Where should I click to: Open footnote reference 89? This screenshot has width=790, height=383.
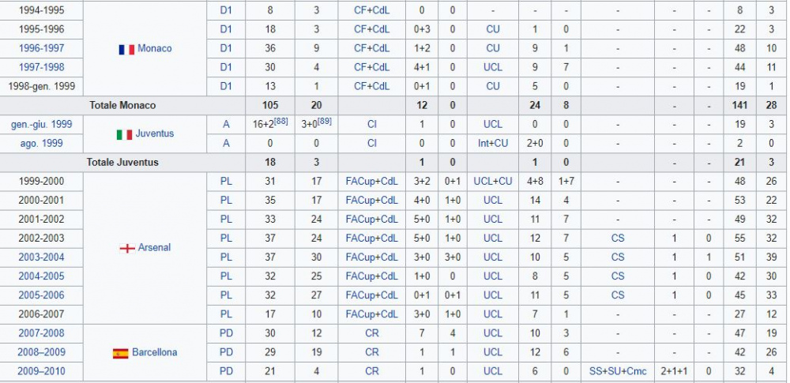325,121
